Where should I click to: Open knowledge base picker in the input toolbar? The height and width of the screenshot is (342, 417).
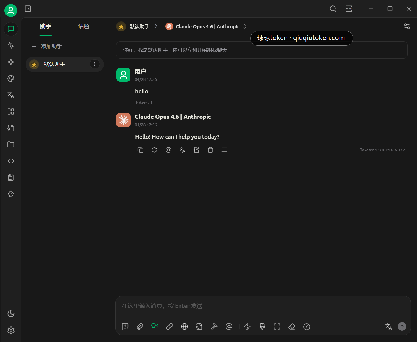(x=199, y=326)
